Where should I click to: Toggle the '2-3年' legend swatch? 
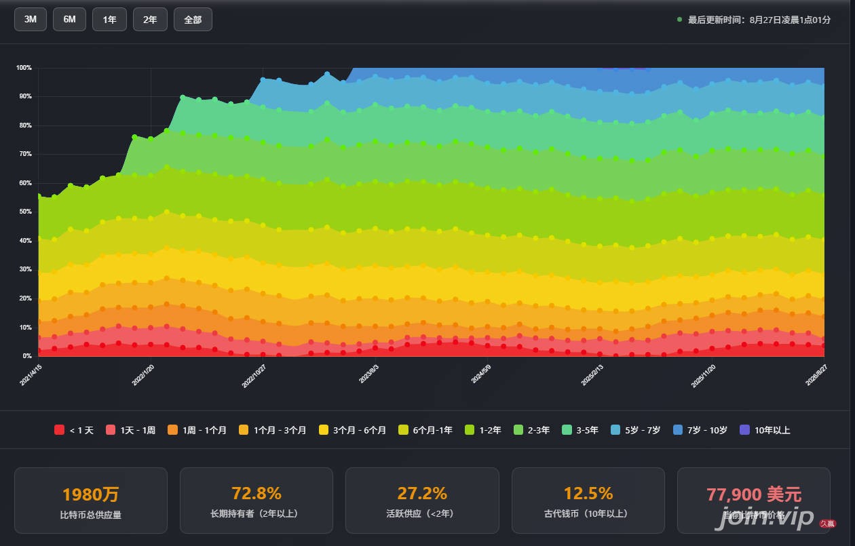coord(518,430)
